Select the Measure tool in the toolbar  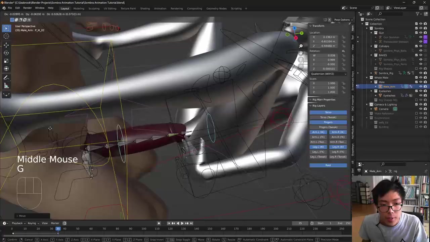click(6, 86)
